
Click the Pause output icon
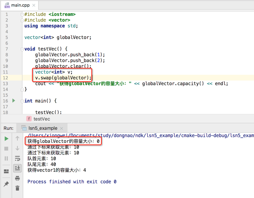click(x=6, y=158)
